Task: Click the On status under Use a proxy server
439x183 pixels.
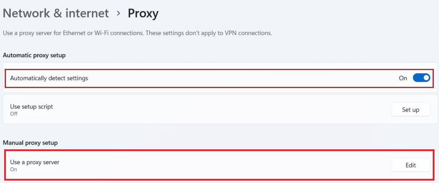Action: click(x=14, y=169)
